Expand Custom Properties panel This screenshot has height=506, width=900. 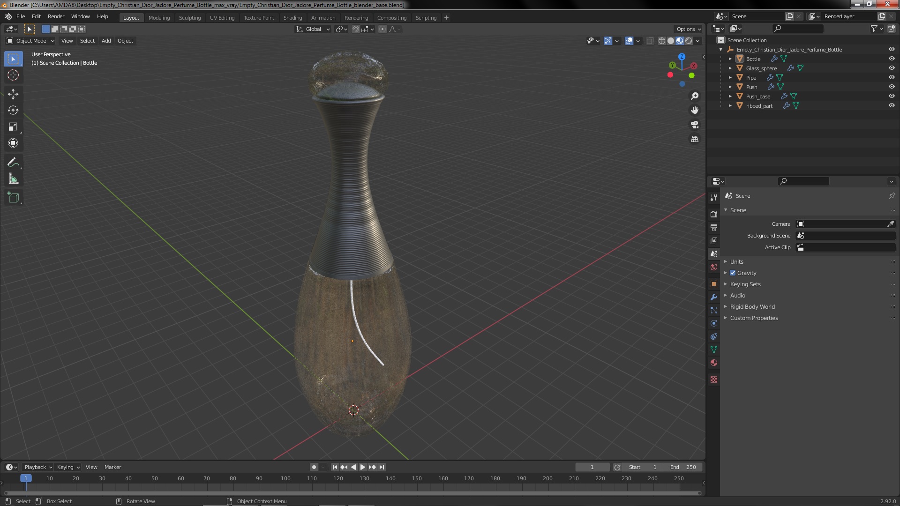point(754,318)
